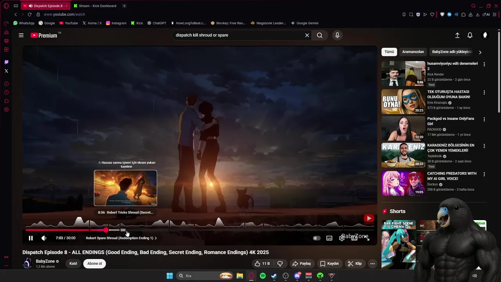Click the YouTube Shorts logo overlay in the player
Image resolution: width=501 pixels, height=282 pixels.
point(369,218)
